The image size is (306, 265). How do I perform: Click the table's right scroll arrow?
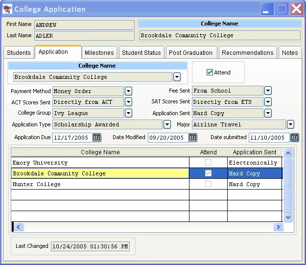(278, 227)
